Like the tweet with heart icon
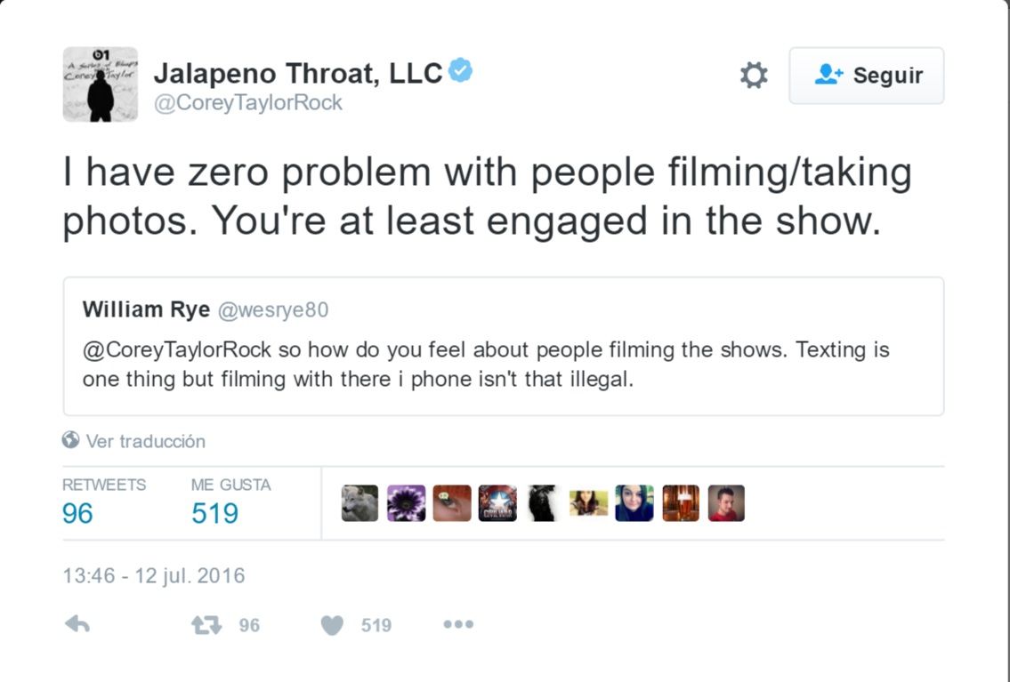 (332, 626)
